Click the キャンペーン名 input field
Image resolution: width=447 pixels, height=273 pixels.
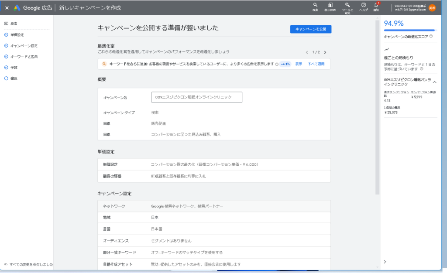pos(197,97)
